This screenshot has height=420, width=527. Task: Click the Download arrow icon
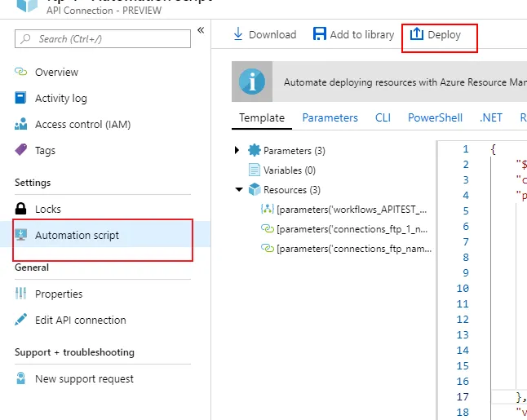coord(238,34)
